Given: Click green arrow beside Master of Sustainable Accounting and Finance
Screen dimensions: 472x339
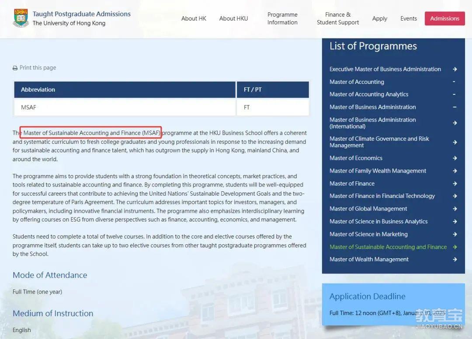Looking at the screenshot, I should (x=455, y=247).
